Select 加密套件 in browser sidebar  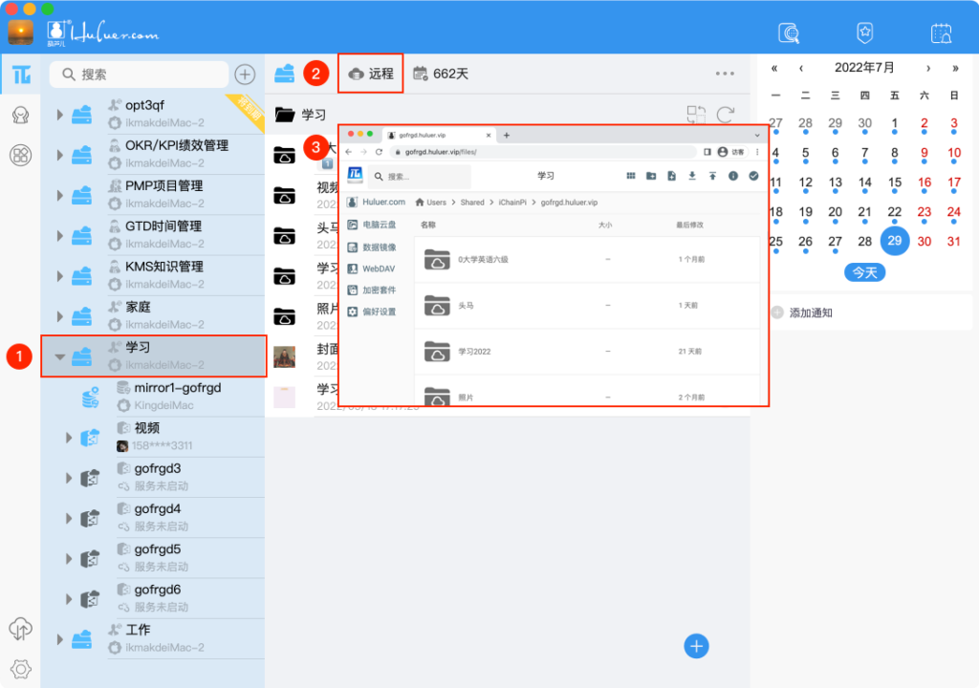click(x=373, y=290)
